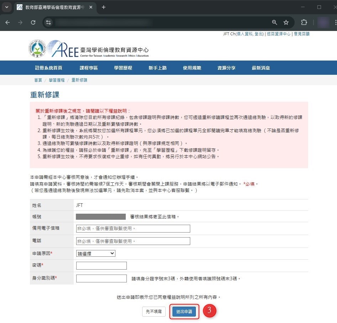Focus the 電話 input field

click(x=133, y=241)
